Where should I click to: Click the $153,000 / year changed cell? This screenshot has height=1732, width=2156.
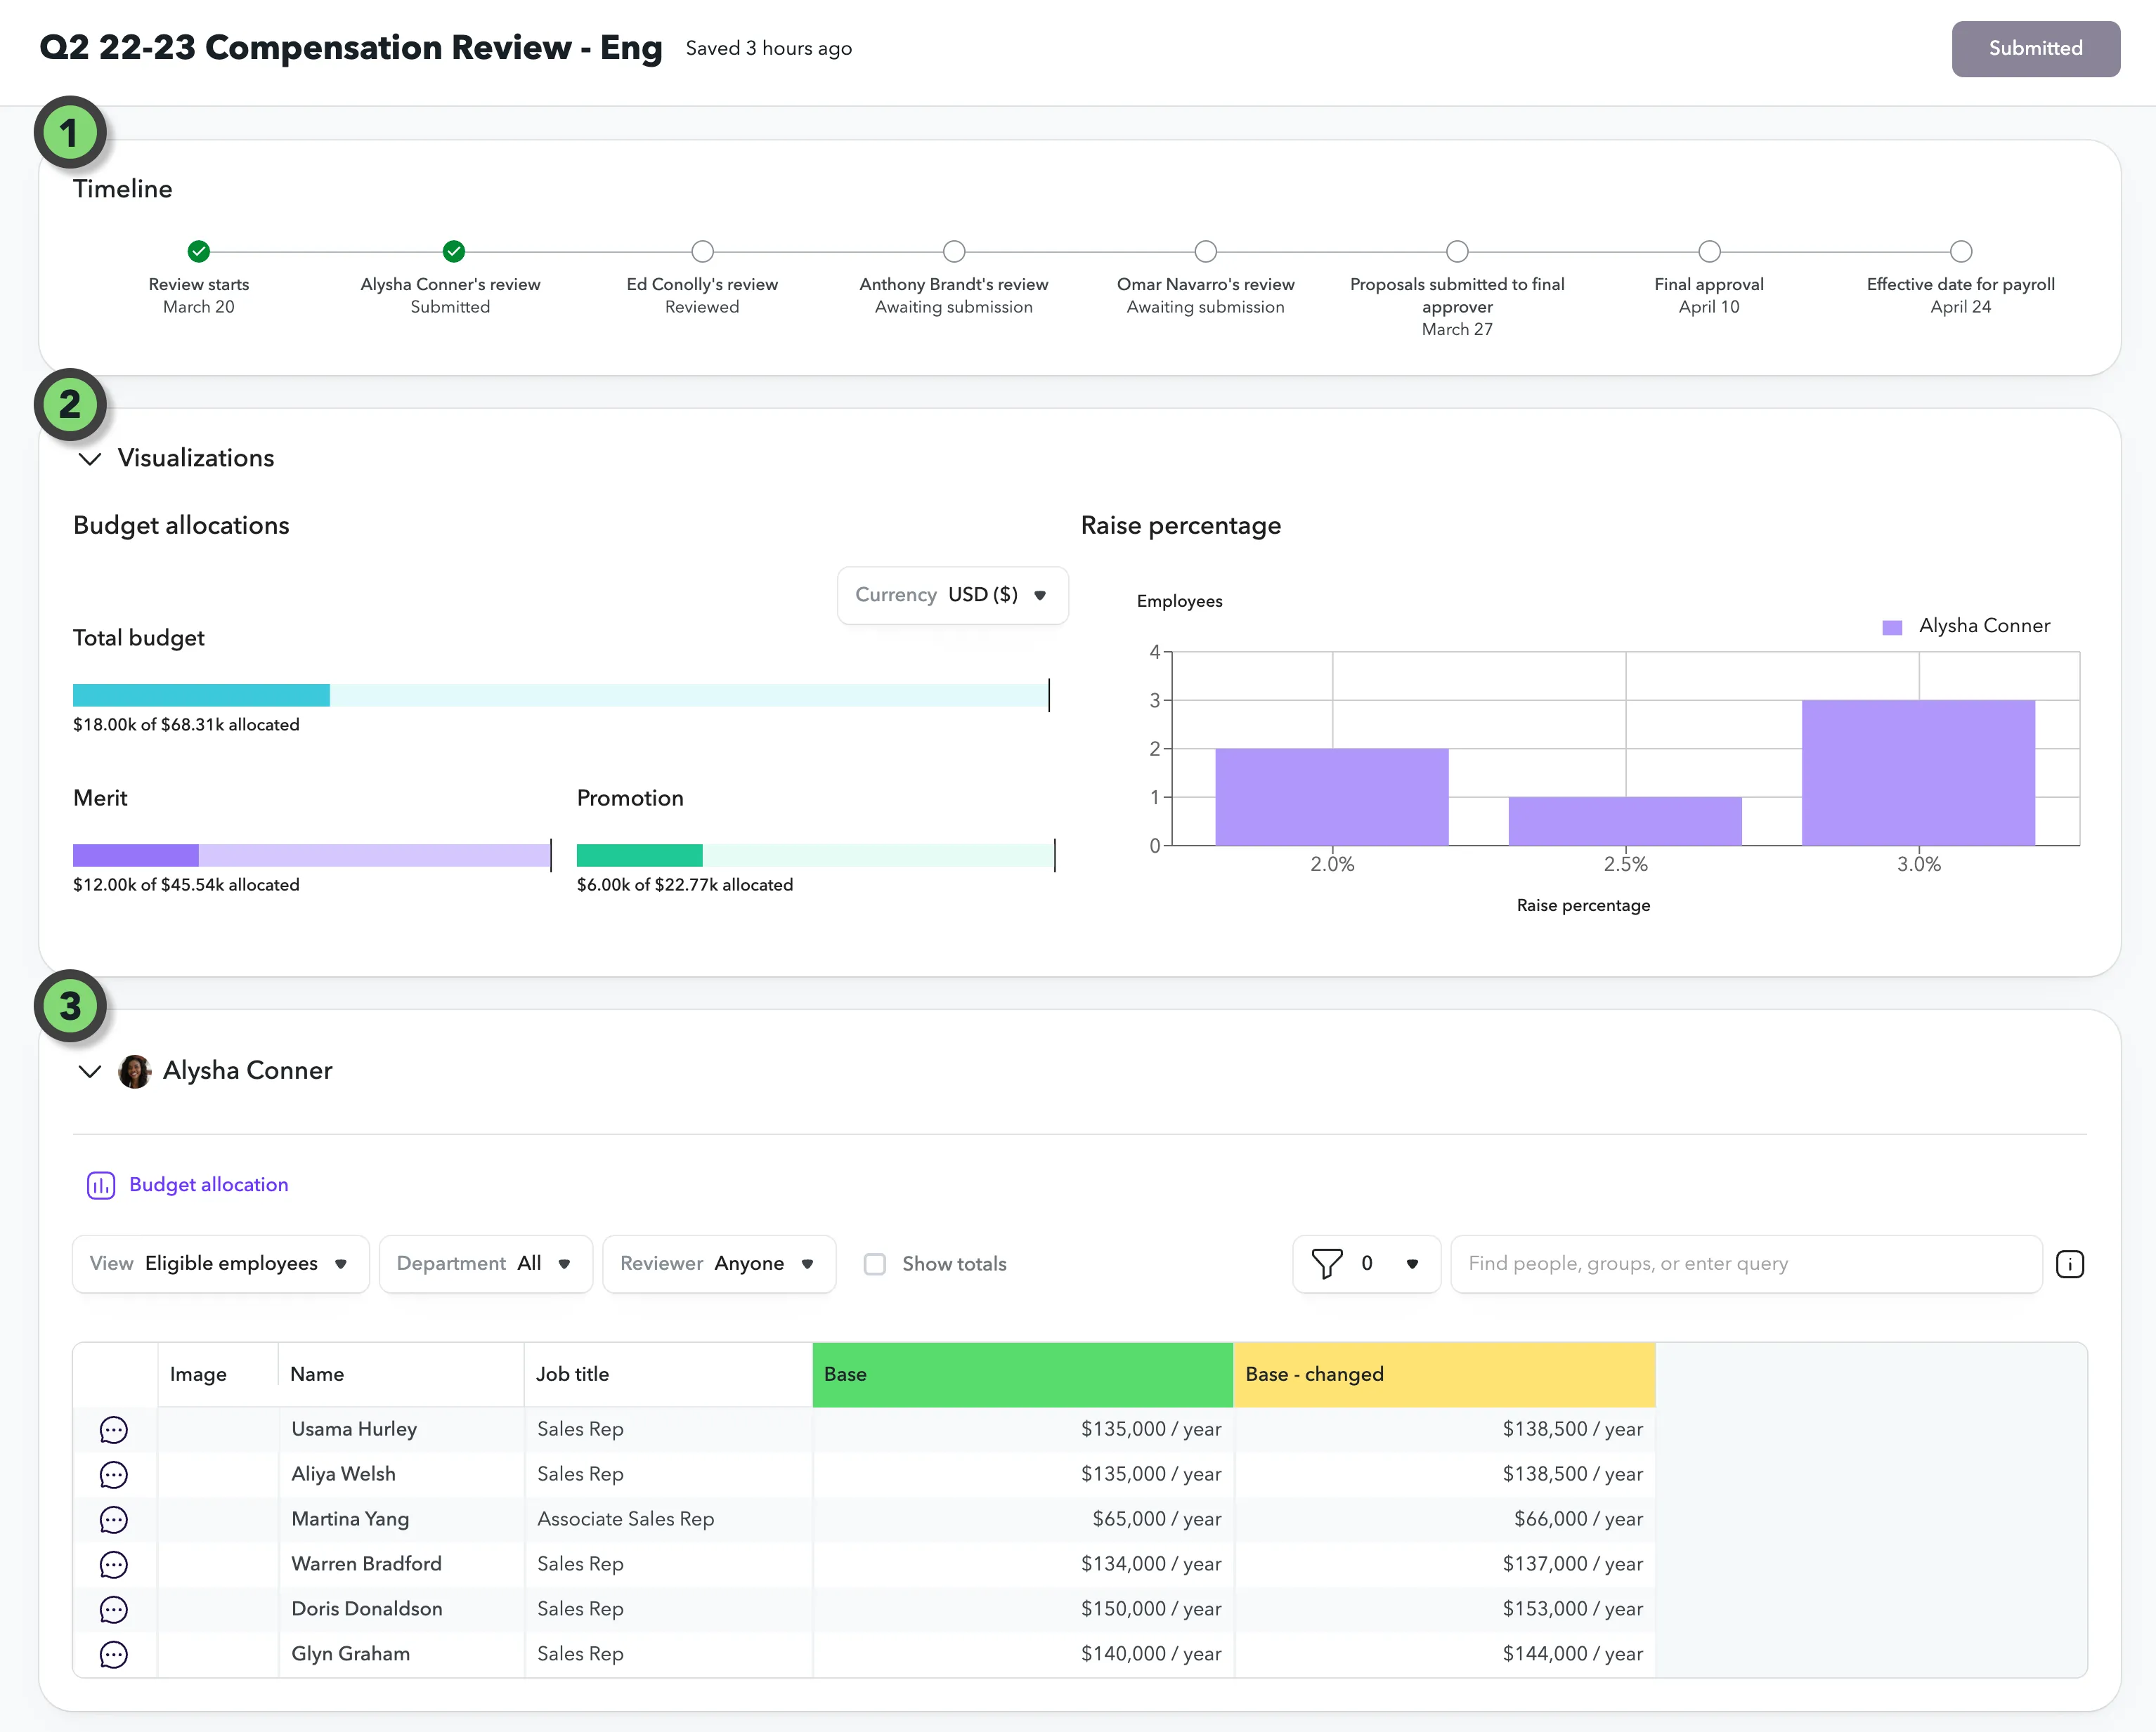(x=1445, y=1609)
